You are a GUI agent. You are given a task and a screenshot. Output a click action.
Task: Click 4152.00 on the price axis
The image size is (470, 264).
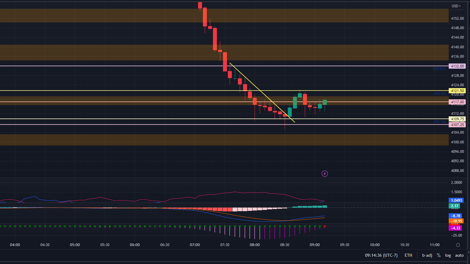[457, 18]
